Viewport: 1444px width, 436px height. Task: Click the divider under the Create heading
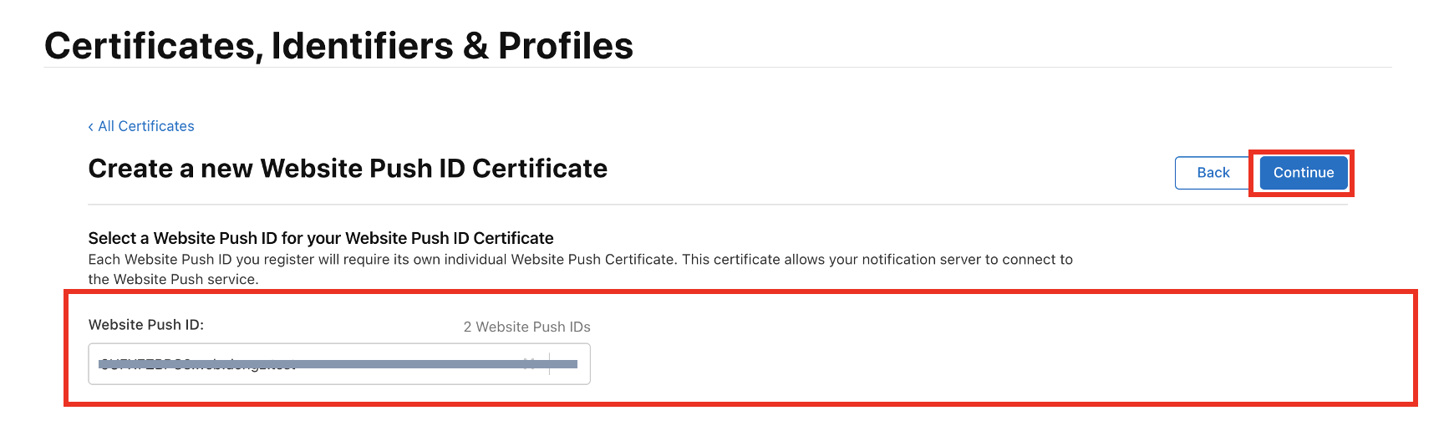717,205
